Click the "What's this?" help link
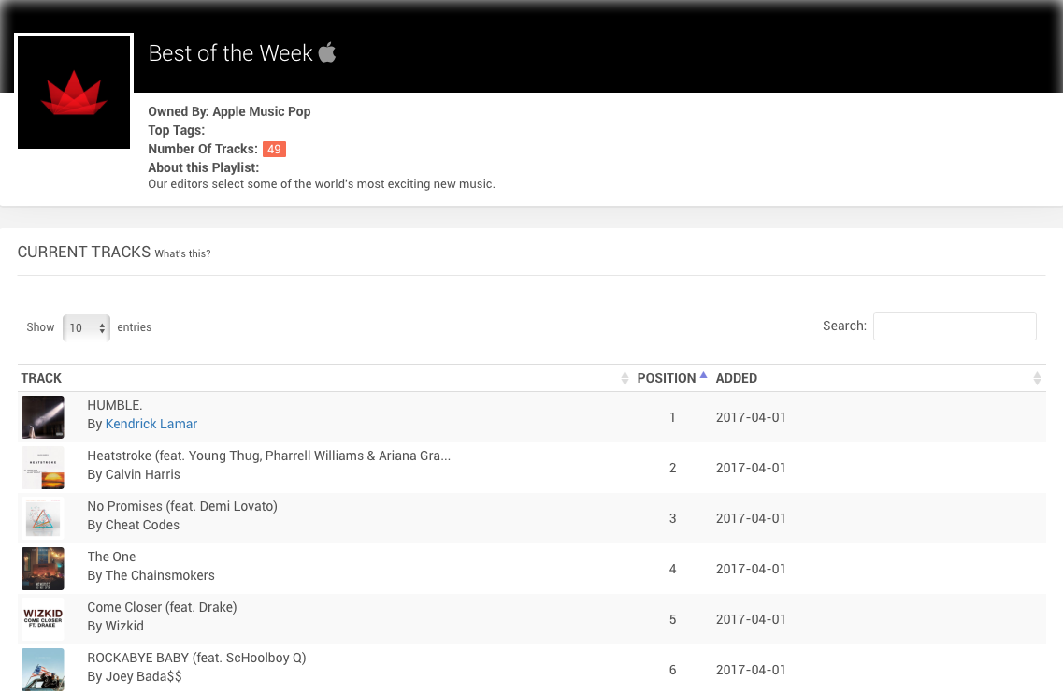Screen dimensions: 1063x695 pyautogui.click(x=182, y=253)
